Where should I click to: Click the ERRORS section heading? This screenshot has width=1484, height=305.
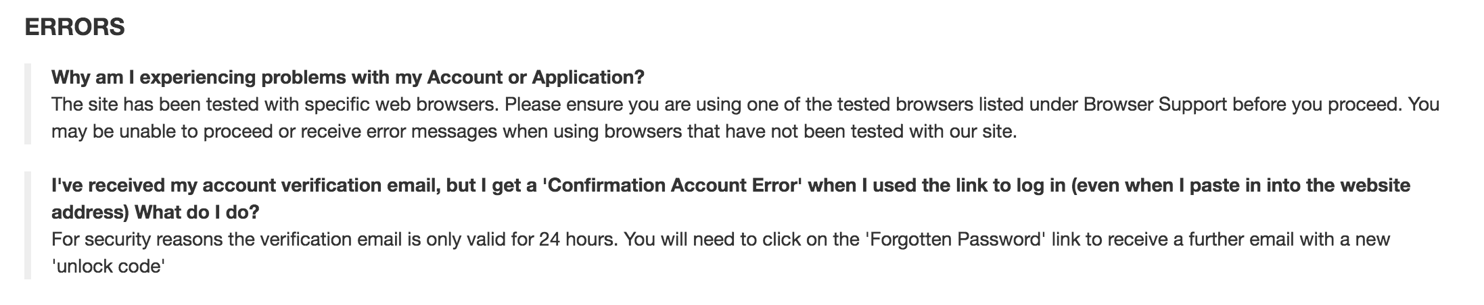click(x=74, y=27)
